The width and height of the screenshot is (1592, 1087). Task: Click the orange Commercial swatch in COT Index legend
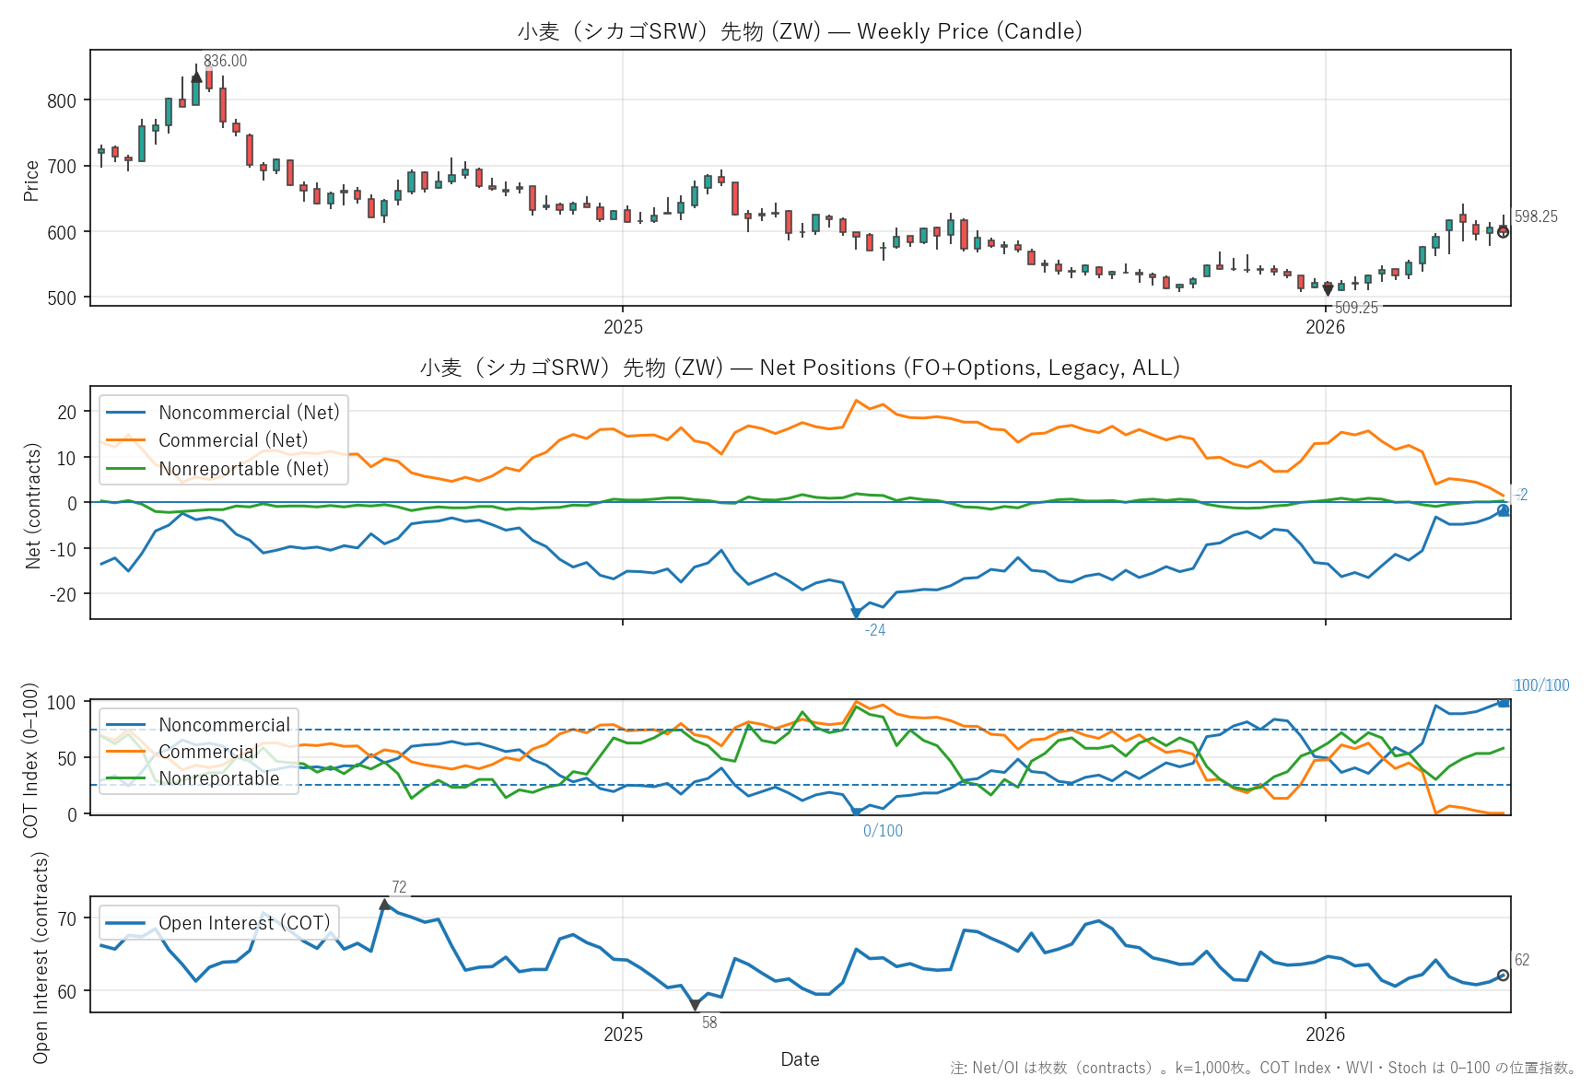coord(126,752)
